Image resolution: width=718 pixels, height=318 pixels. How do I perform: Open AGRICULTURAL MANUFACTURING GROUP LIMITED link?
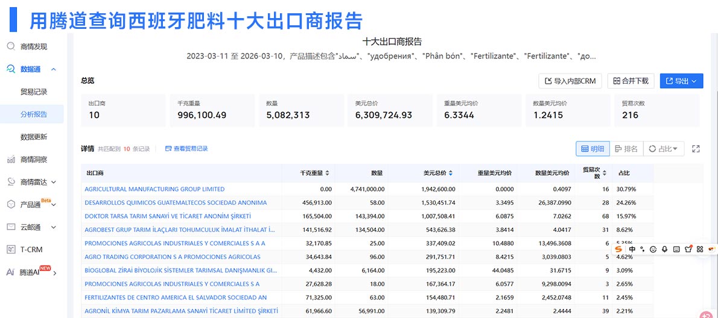(155, 189)
